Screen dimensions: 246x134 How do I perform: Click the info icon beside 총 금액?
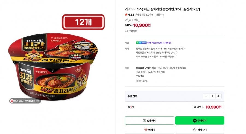203,107
